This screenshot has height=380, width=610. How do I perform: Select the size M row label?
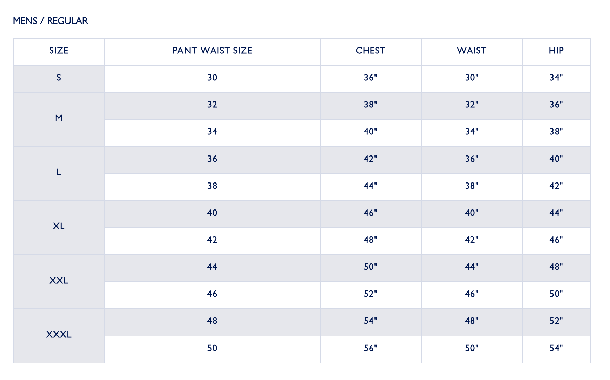[59, 119]
